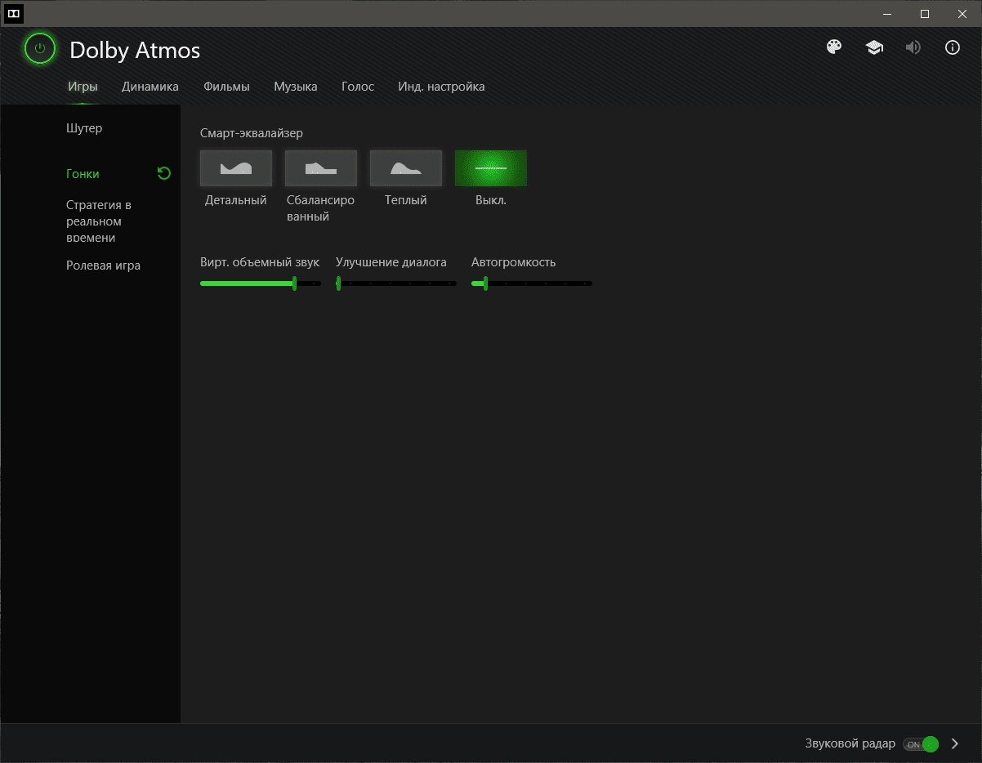Select the Гонки game profile

point(83,174)
